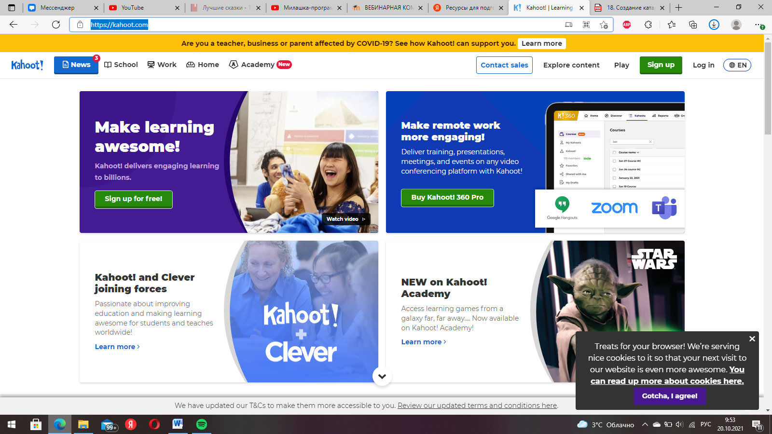Open File Explorer from taskbar

[x=83, y=424]
